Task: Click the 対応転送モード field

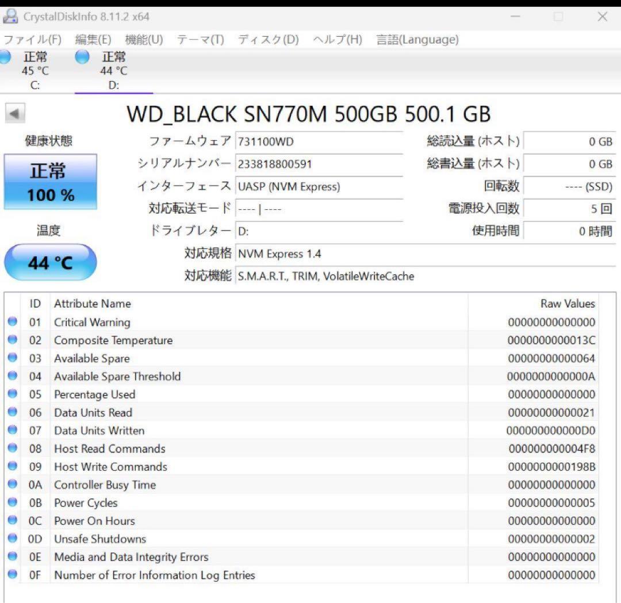Action: pos(319,209)
